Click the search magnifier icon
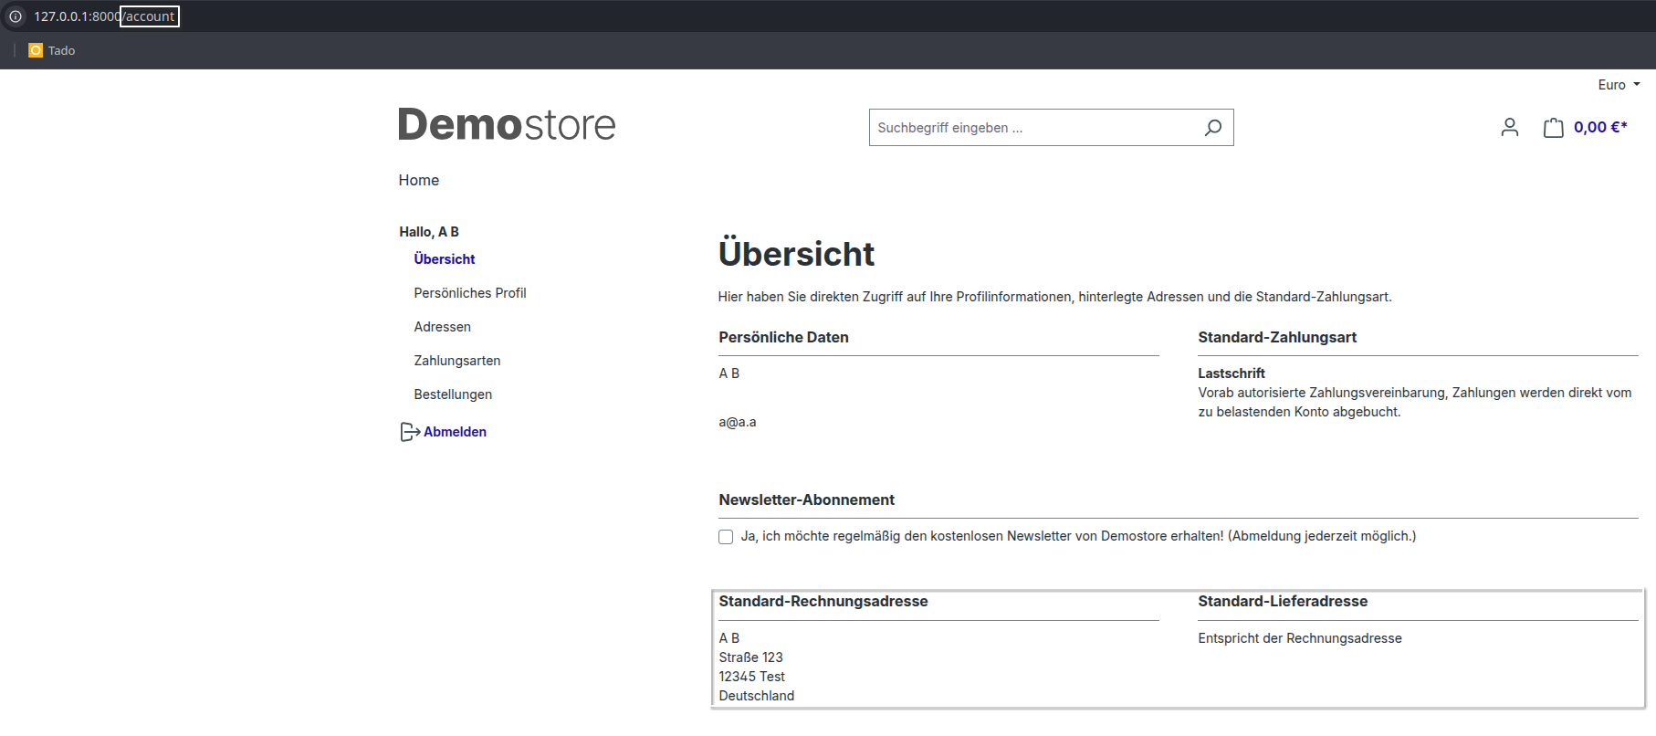Viewport: 1656px width, 736px height. pyautogui.click(x=1213, y=128)
